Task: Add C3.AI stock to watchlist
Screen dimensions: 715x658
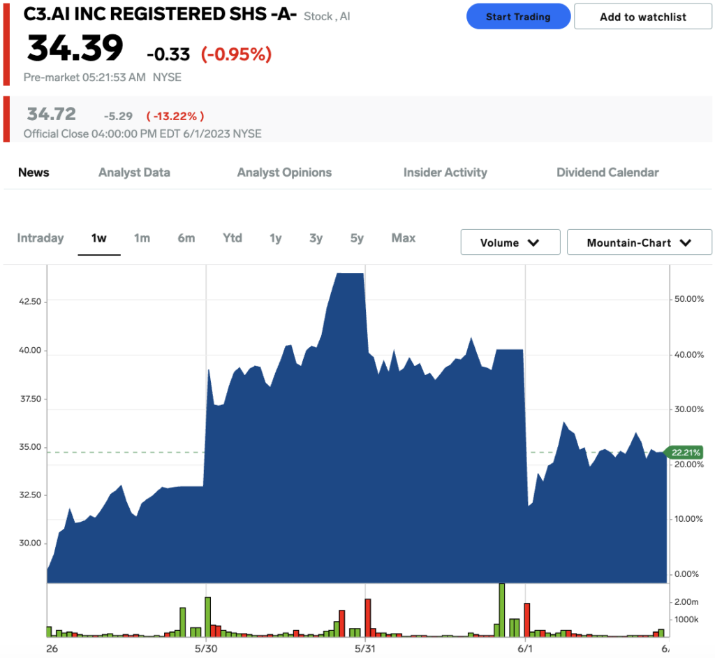Action: 642,17
